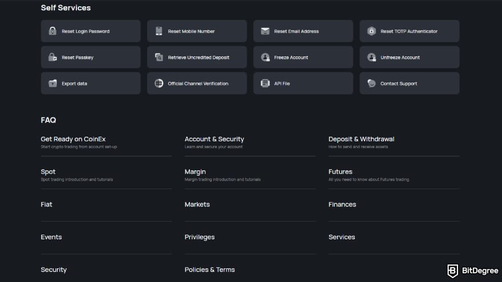Open Reset Login Password service
The width and height of the screenshot is (502, 282).
pos(91,31)
